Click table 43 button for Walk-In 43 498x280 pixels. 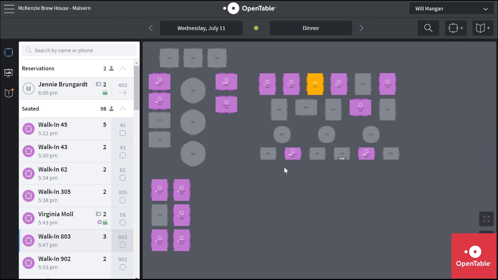point(122,151)
